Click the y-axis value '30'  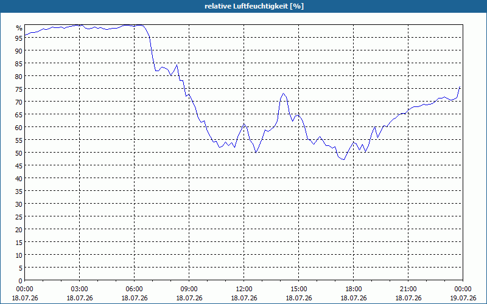[x=19, y=204]
